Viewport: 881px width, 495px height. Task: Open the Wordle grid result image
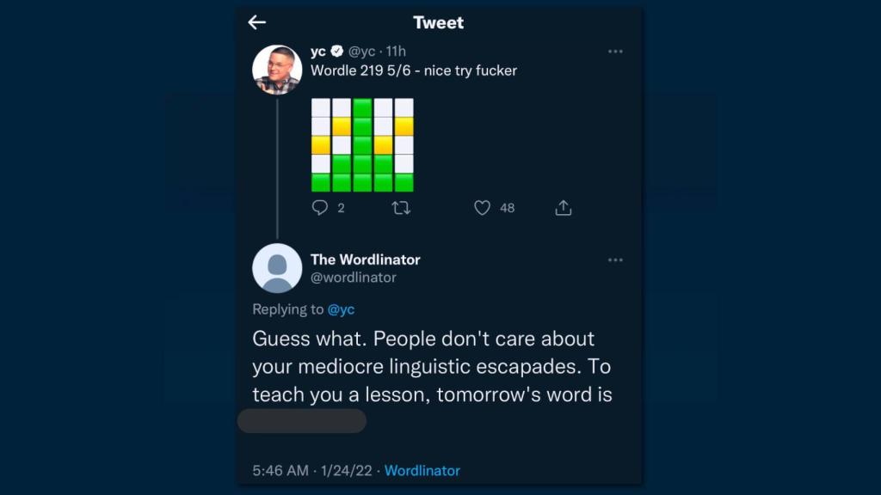click(x=362, y=144)
